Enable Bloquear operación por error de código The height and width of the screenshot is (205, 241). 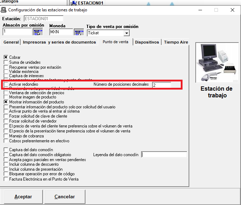click(x=6, y=174)
